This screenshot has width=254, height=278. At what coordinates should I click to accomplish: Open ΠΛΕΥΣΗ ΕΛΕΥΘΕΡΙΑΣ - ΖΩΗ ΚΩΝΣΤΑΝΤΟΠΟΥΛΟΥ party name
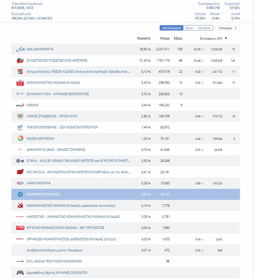(62, 127)
